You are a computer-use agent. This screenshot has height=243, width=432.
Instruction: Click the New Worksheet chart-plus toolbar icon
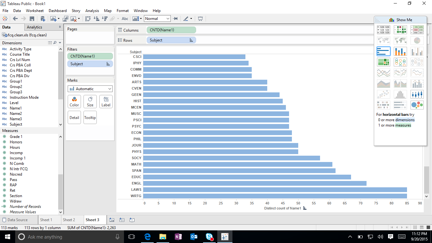[53, 19]
